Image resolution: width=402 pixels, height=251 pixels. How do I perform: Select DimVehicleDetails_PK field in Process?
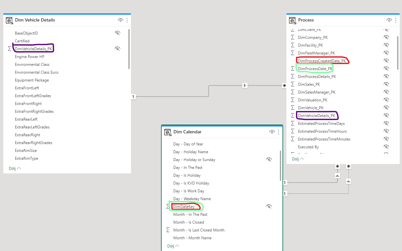[x=316, y=115]
